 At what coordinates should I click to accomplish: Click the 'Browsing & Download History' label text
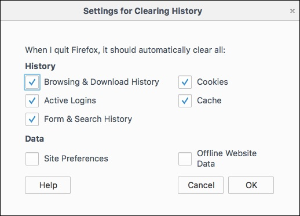coord(101,82)
